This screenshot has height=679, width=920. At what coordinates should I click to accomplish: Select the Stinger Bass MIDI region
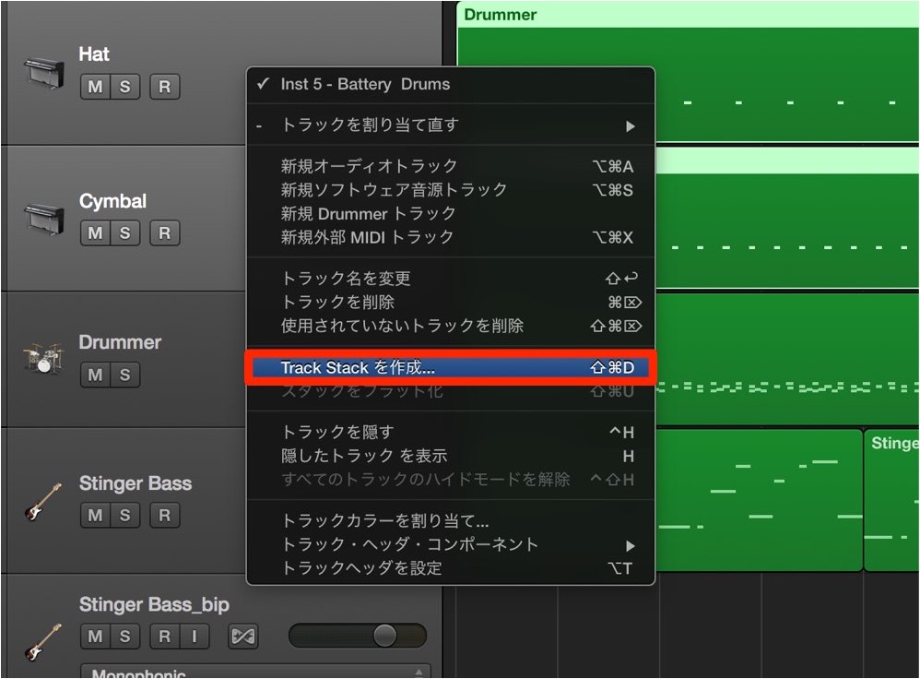(759, 500)
